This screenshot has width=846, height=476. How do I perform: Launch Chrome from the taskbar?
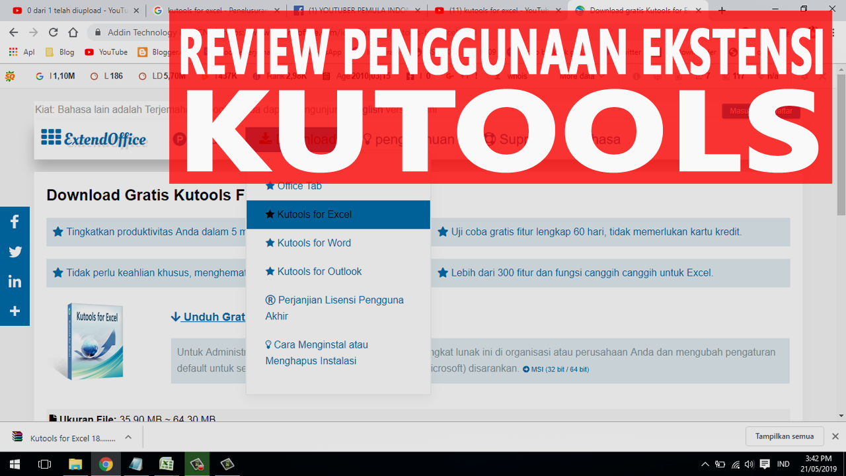(x=106, y=464)
